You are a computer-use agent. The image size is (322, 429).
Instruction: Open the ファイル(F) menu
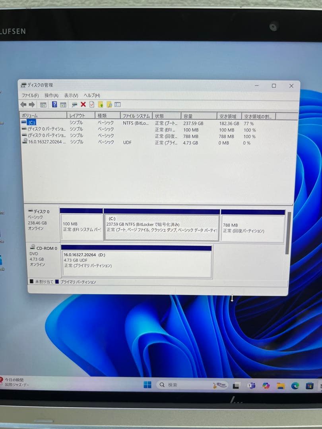point(30,95)
